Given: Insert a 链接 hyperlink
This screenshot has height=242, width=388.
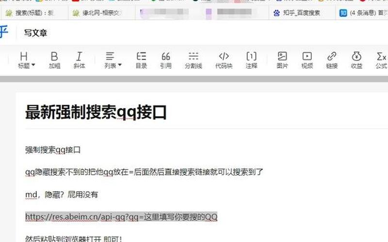Looking at the screenshot, I should [332, 60].
